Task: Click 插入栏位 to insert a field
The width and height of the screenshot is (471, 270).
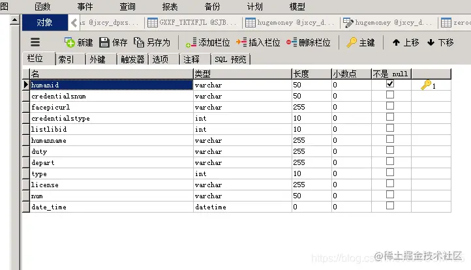Action: [x=258, y=42]
